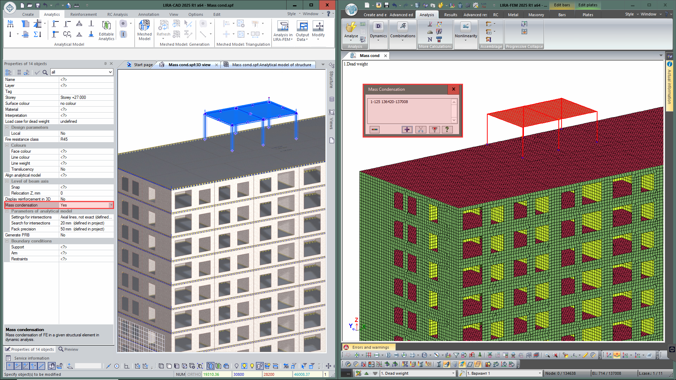
Task: Click the color scale button in Mass Condensation
Action: (x=375, y=129)
